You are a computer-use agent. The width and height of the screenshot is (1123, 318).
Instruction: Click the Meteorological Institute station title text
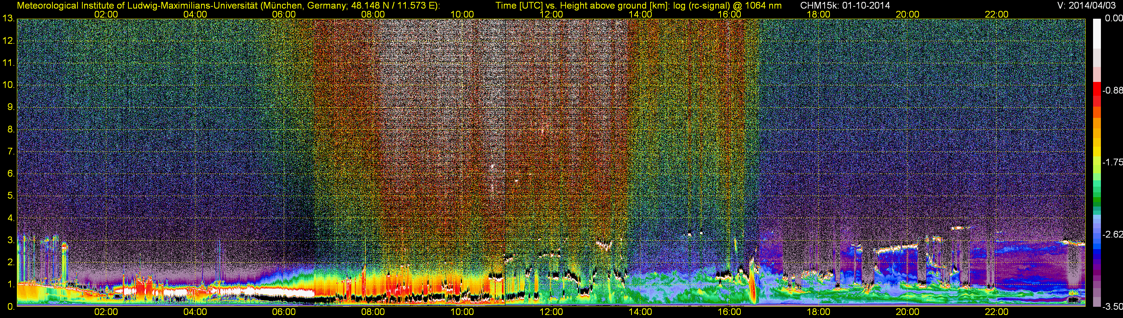(228, 6)
